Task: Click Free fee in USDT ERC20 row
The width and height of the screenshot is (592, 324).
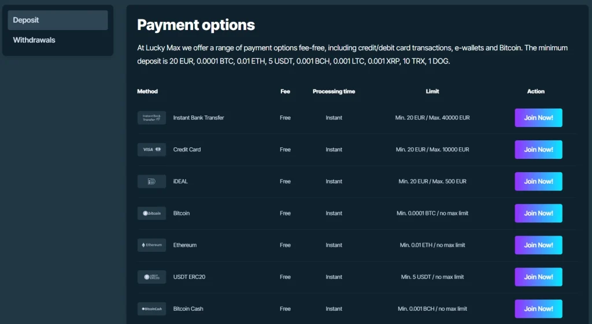Action: click(x=286, y=277)
